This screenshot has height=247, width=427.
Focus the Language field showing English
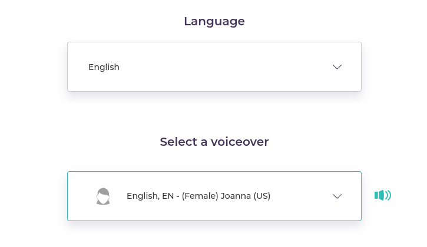pos(214,66)
